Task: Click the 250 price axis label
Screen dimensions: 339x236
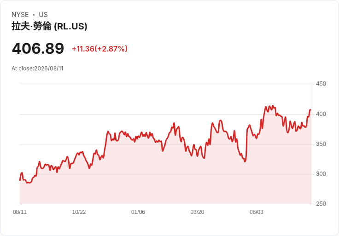Action: pyautogui.click(x=321, y=204)
